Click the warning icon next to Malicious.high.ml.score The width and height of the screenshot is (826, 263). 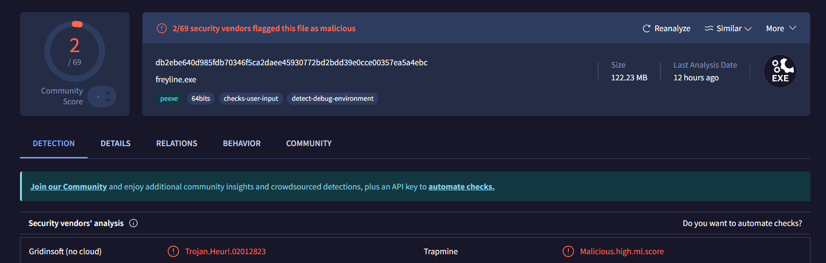click(568, 251)
